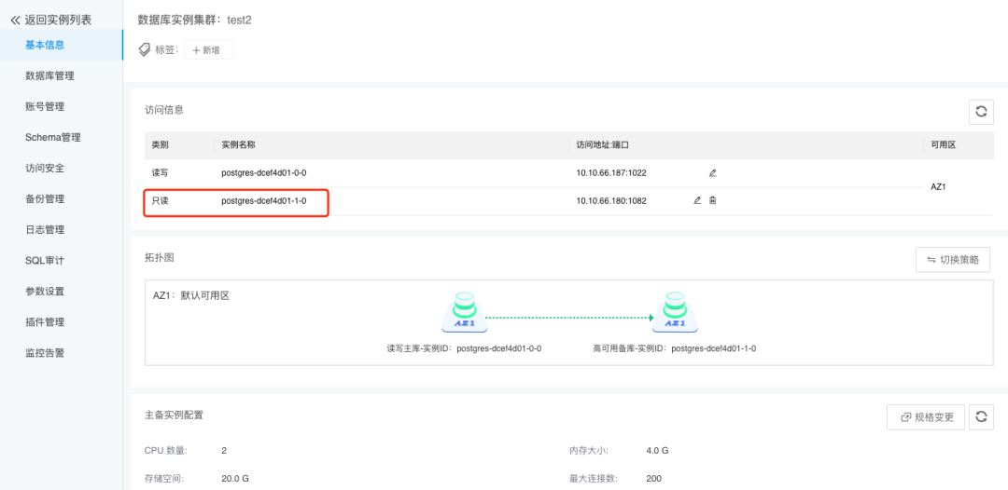Open the 规格变更 spec change dialog
This screenshot has width=1008, height=490.
(926, 417)
